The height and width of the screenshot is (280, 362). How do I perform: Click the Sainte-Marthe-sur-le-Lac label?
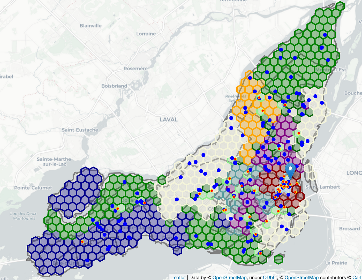point(54,162)
